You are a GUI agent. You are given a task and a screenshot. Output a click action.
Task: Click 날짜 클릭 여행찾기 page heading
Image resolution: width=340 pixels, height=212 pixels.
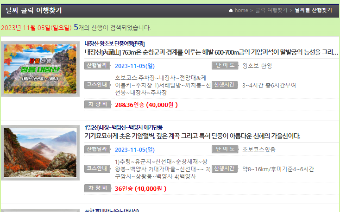(34, 10)
